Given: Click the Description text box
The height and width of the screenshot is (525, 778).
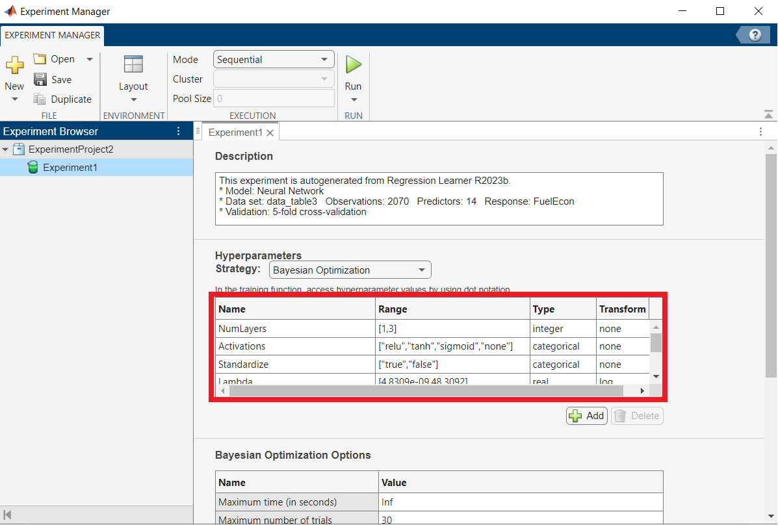Looking at the screenshot, I should click(439, 199).
